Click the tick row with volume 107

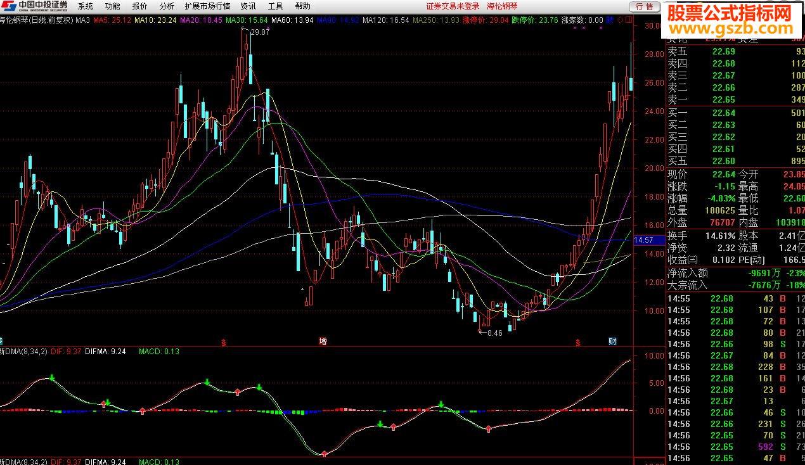coord(735,310)
